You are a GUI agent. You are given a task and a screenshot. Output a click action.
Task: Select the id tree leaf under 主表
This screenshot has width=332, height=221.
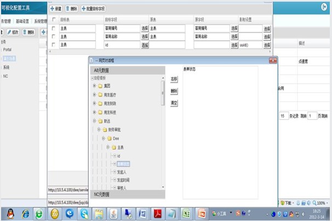click(x=118, y=156)
